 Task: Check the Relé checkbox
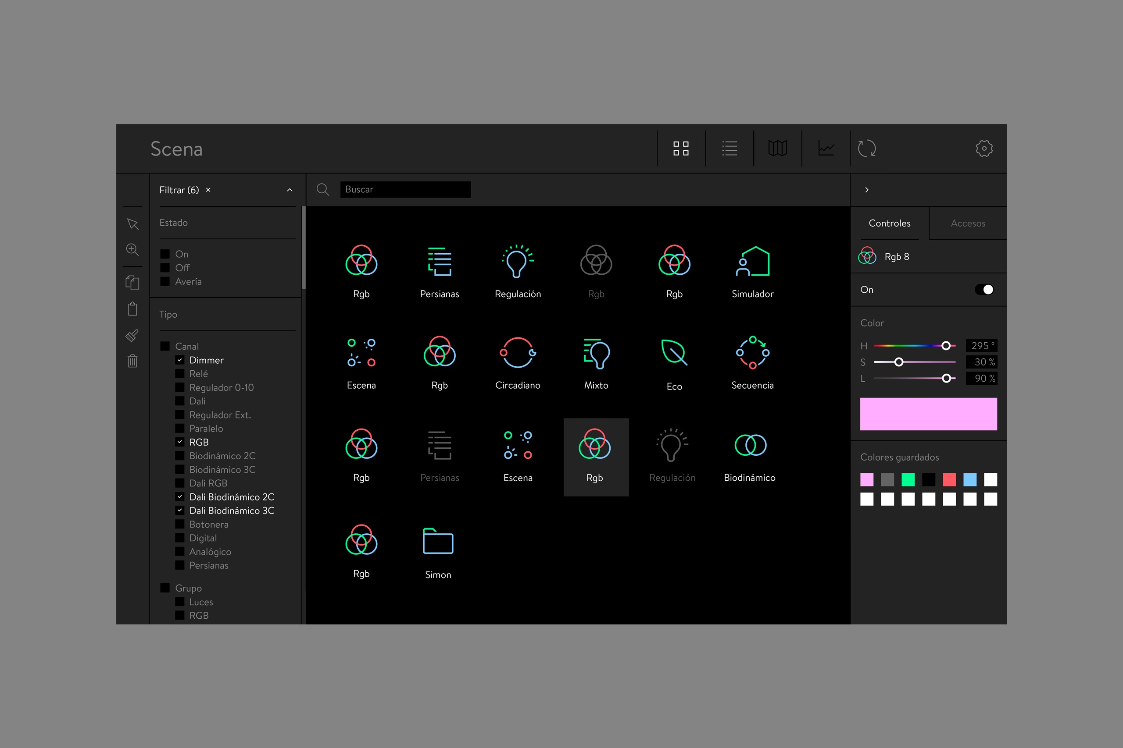(x=180, y=373)
